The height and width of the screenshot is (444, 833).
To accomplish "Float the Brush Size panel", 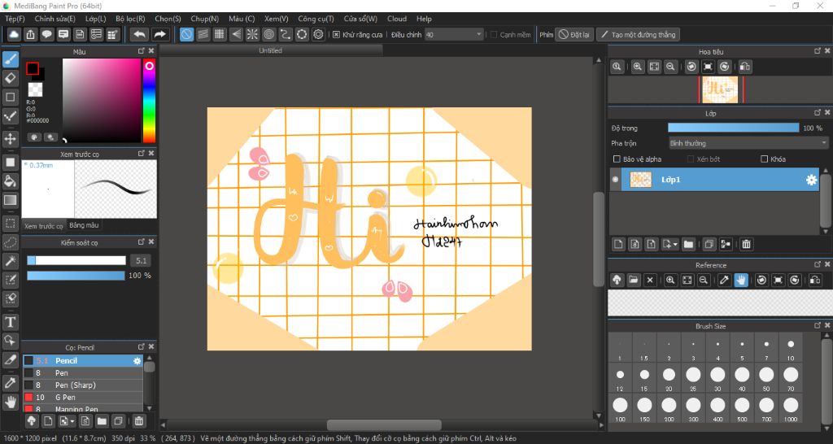I will click(x=817, y=325).
